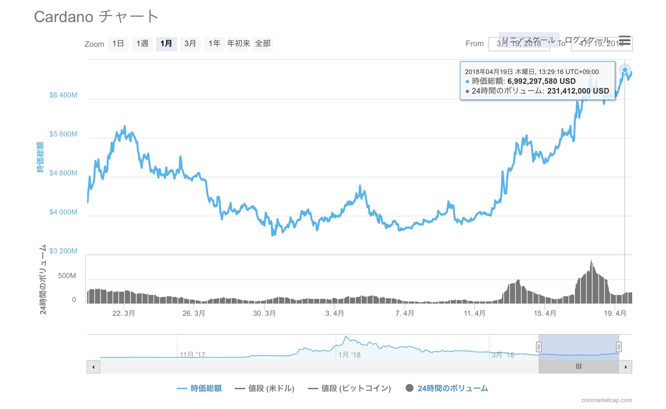The height and width of the screenshot is (409, 666).
Task: Click the 22. 3月 date label
Action: 124,313
